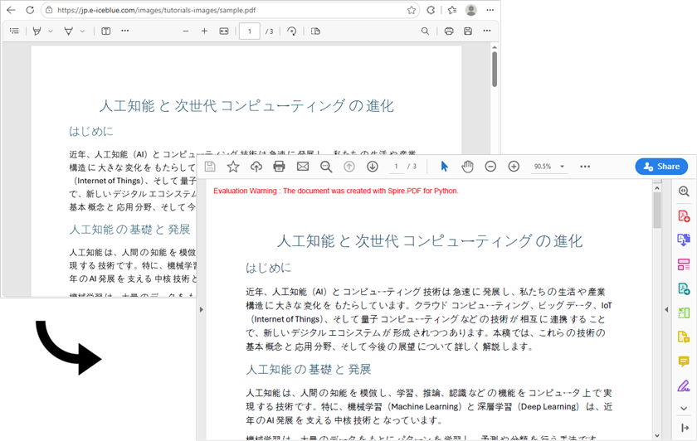697x441 pixels.
Task: Click the red Evaluation Warning text
Action: coord(335,191)
